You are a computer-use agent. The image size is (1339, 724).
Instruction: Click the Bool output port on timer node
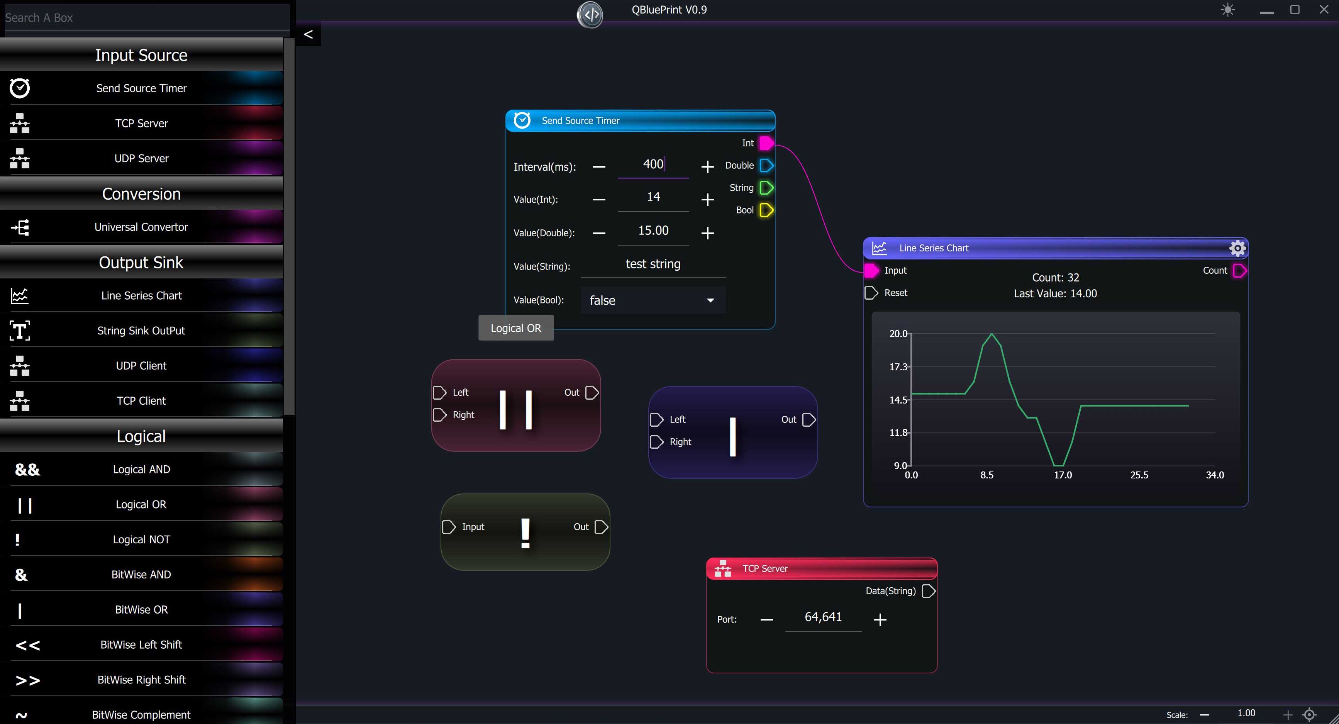point(766,210)
